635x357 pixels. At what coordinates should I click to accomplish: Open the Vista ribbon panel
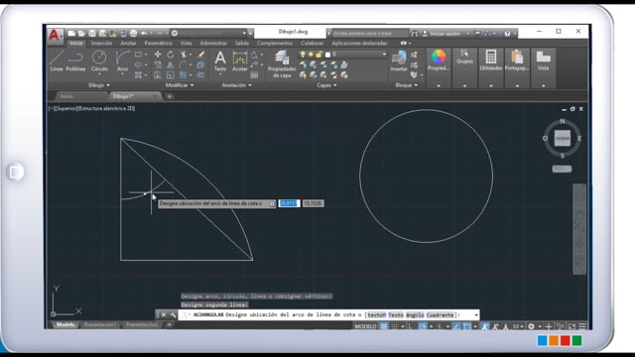tap(543, 67)
